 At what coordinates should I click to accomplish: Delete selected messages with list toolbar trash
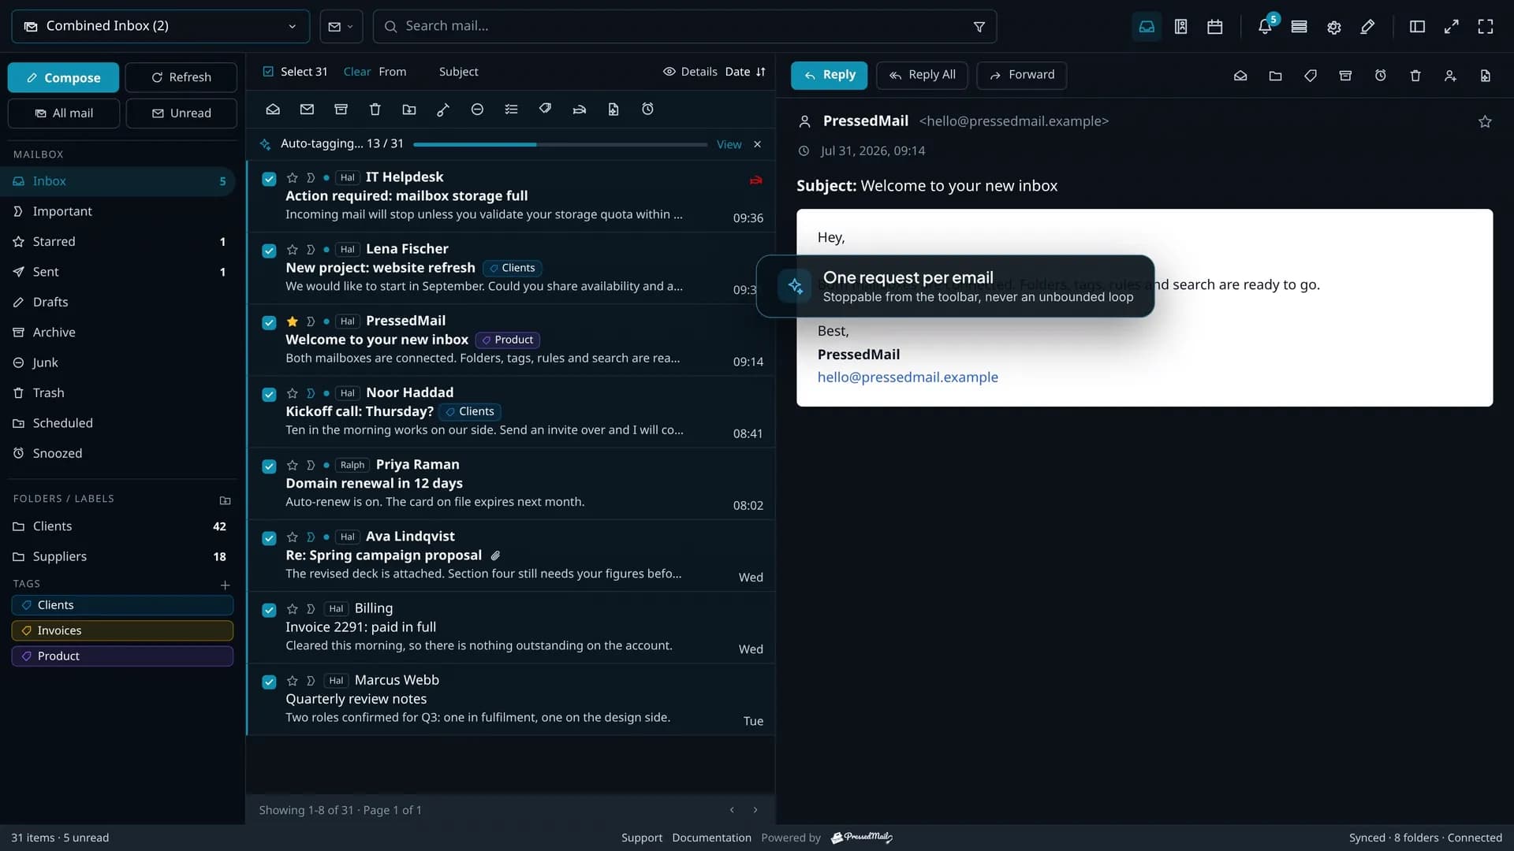(375, 110)
